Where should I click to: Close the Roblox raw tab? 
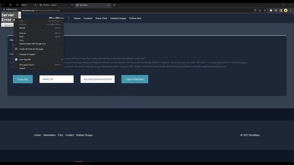(x=72, y=5)
